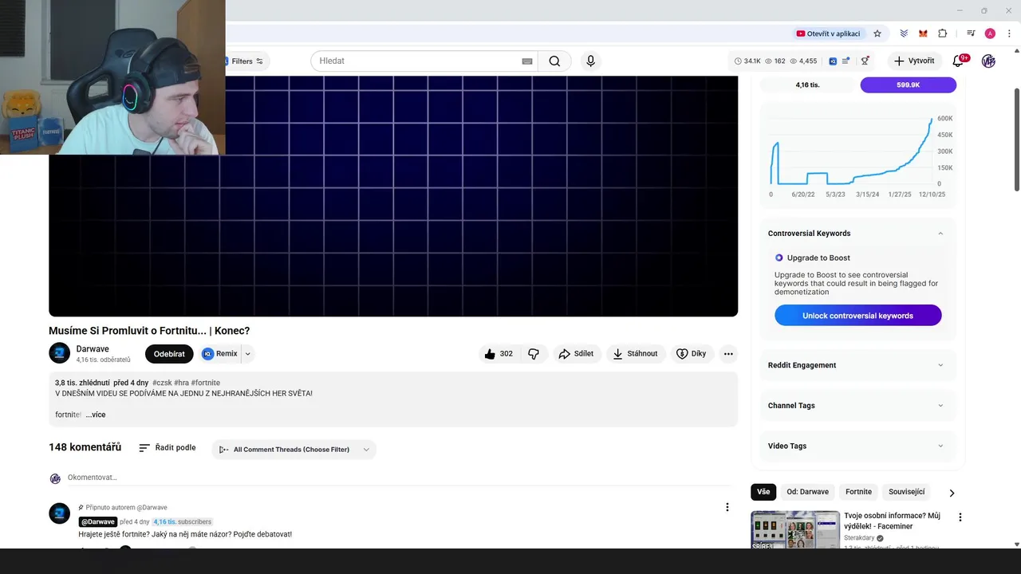Open YouTube notifications bell
This screenshot has width=1021, height=574.
pyautogui.click(x=958, y=61)
